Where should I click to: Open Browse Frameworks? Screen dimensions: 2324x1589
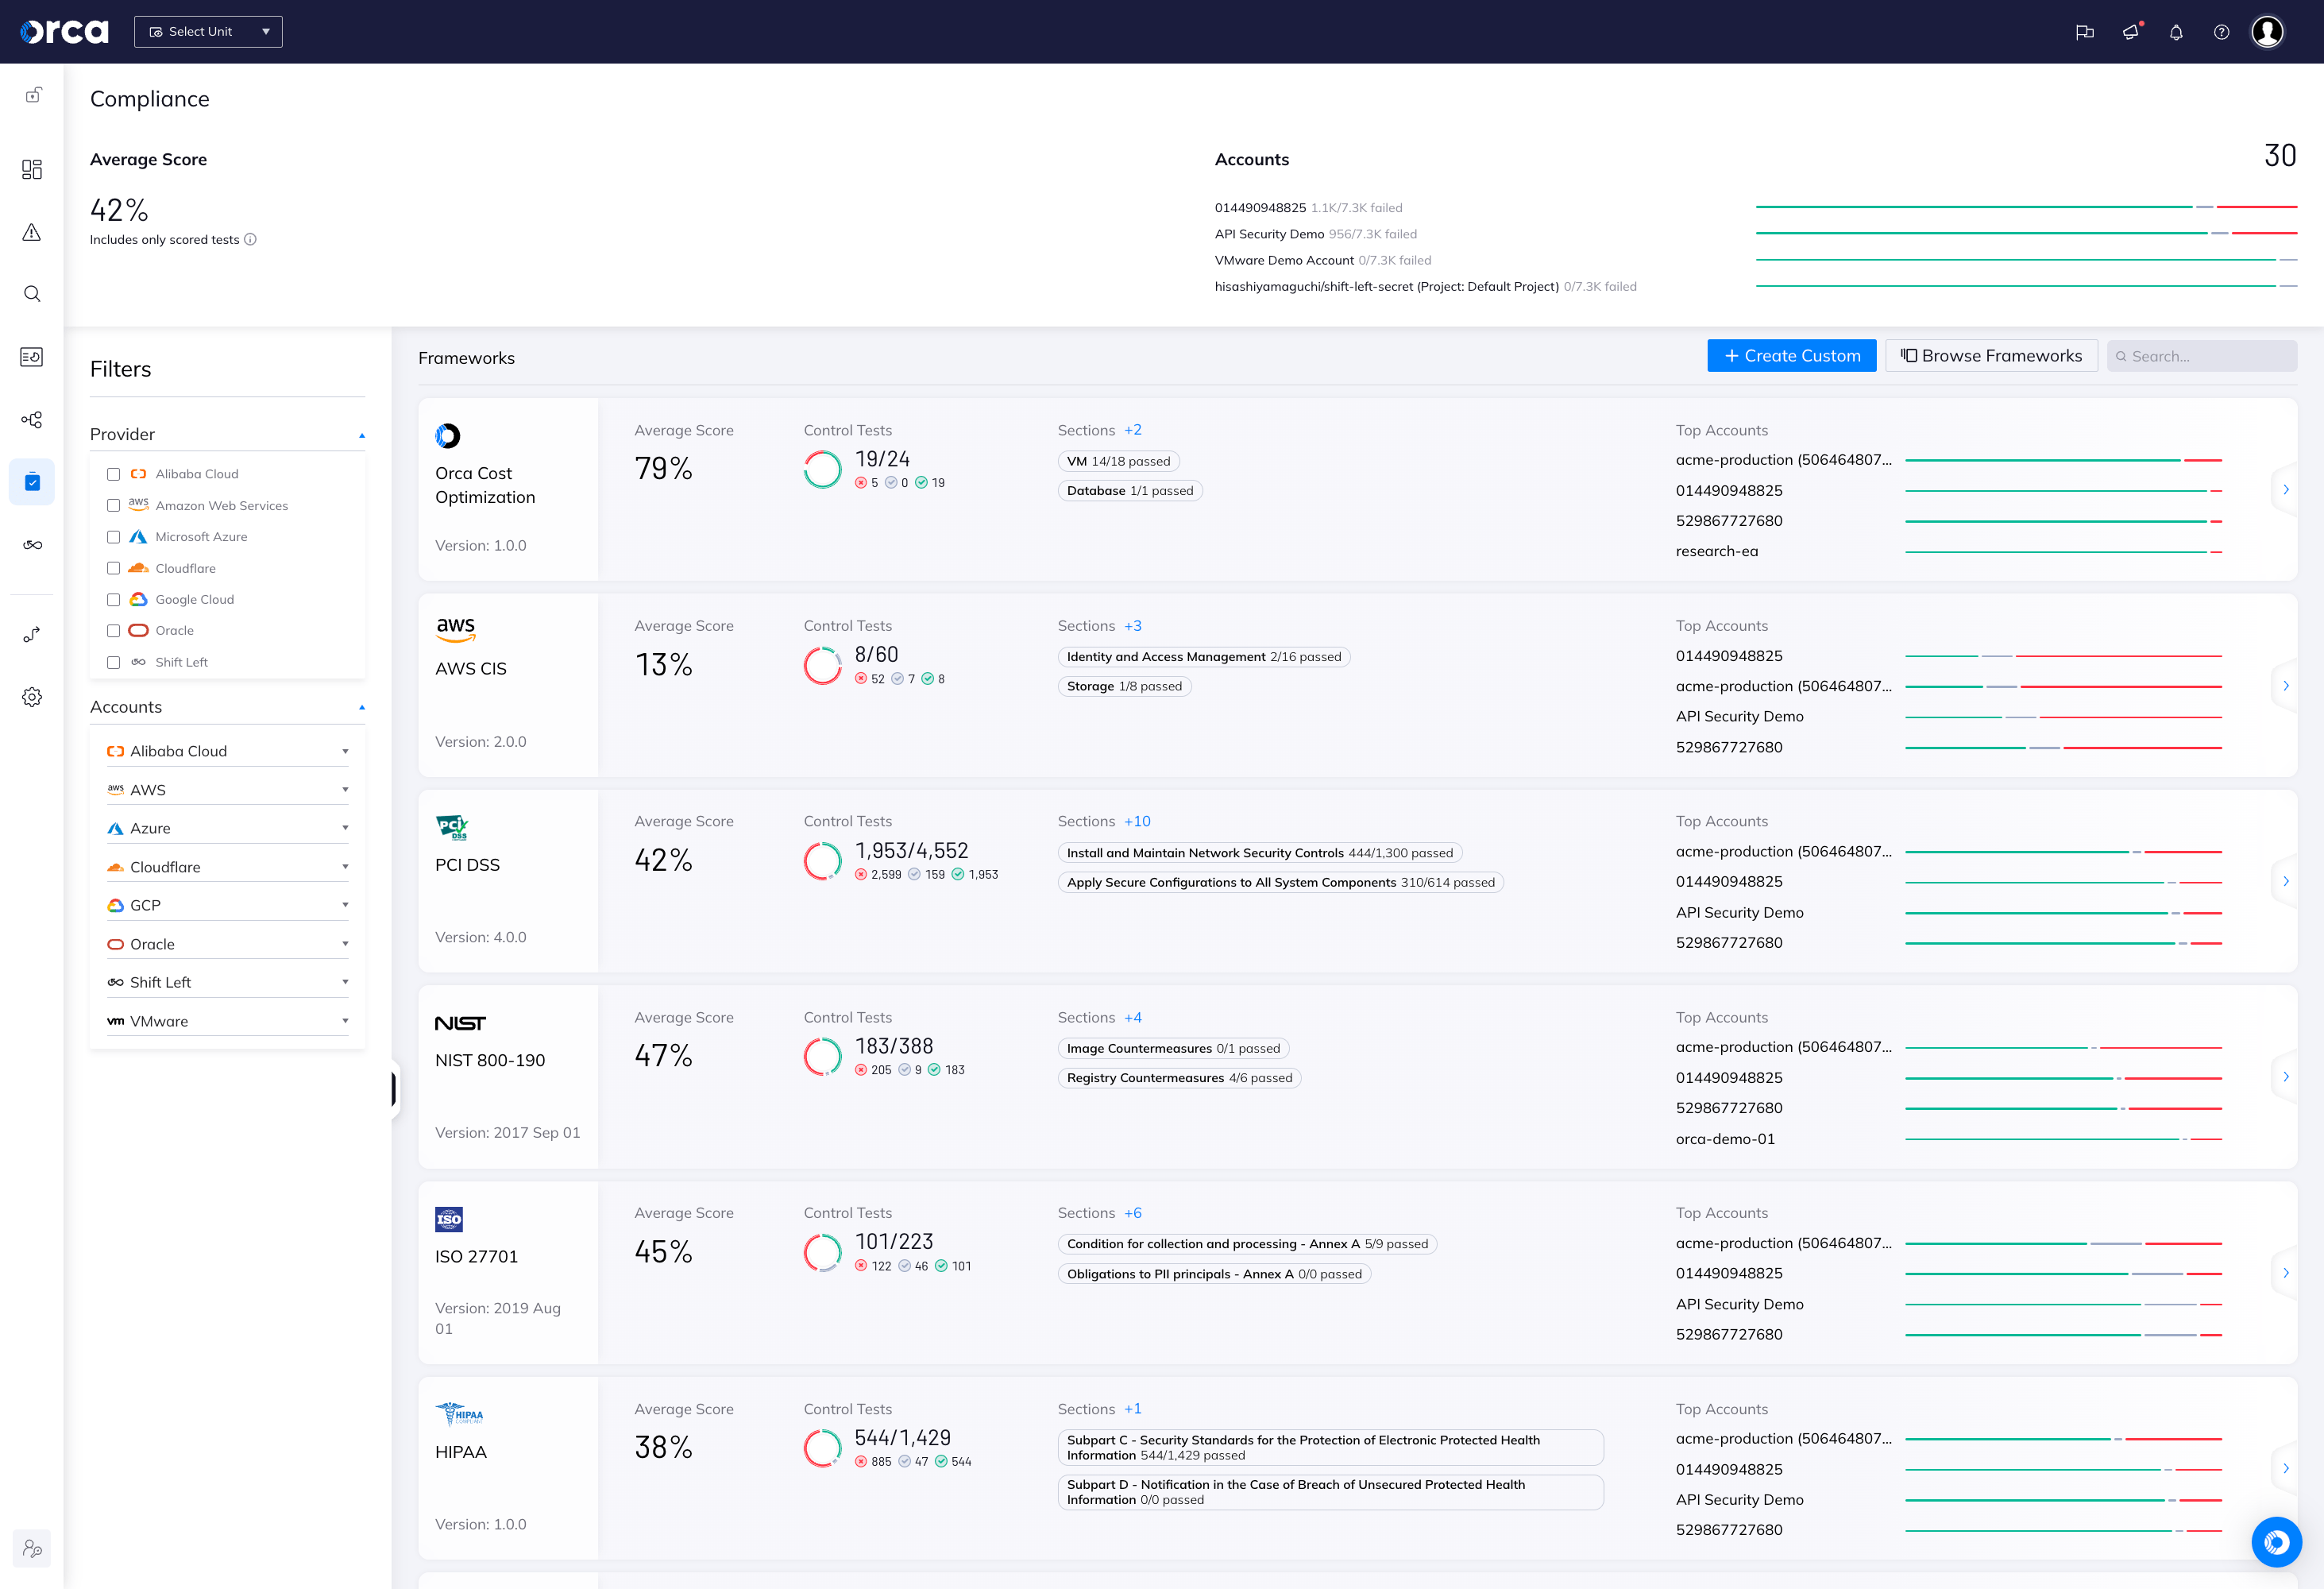pyautogui.click(x=1990, y=355)
